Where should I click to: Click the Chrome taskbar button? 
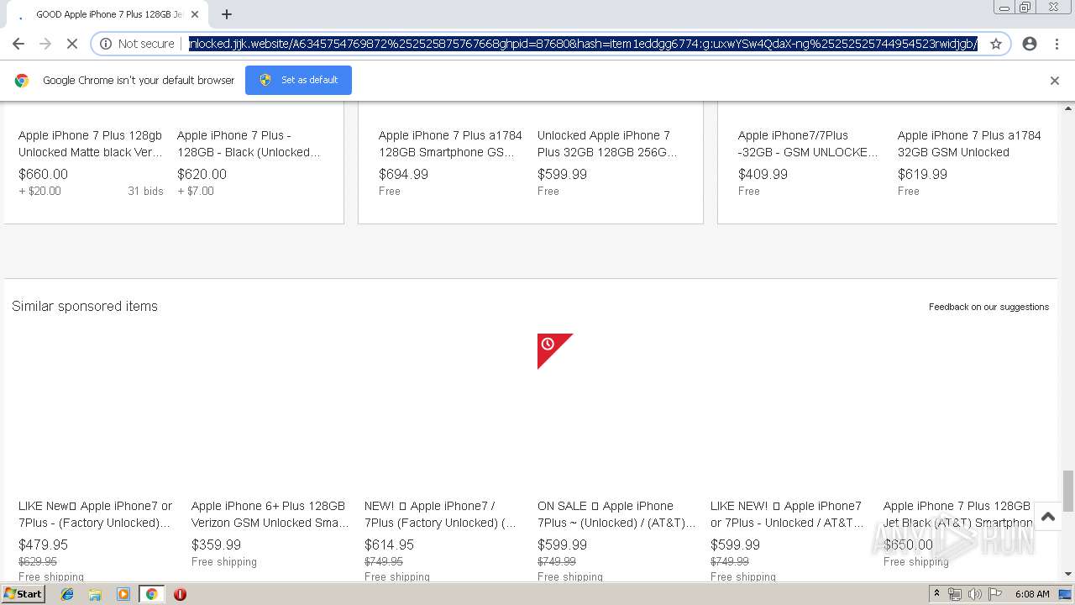pyautogui.click(x=151, y=594)
